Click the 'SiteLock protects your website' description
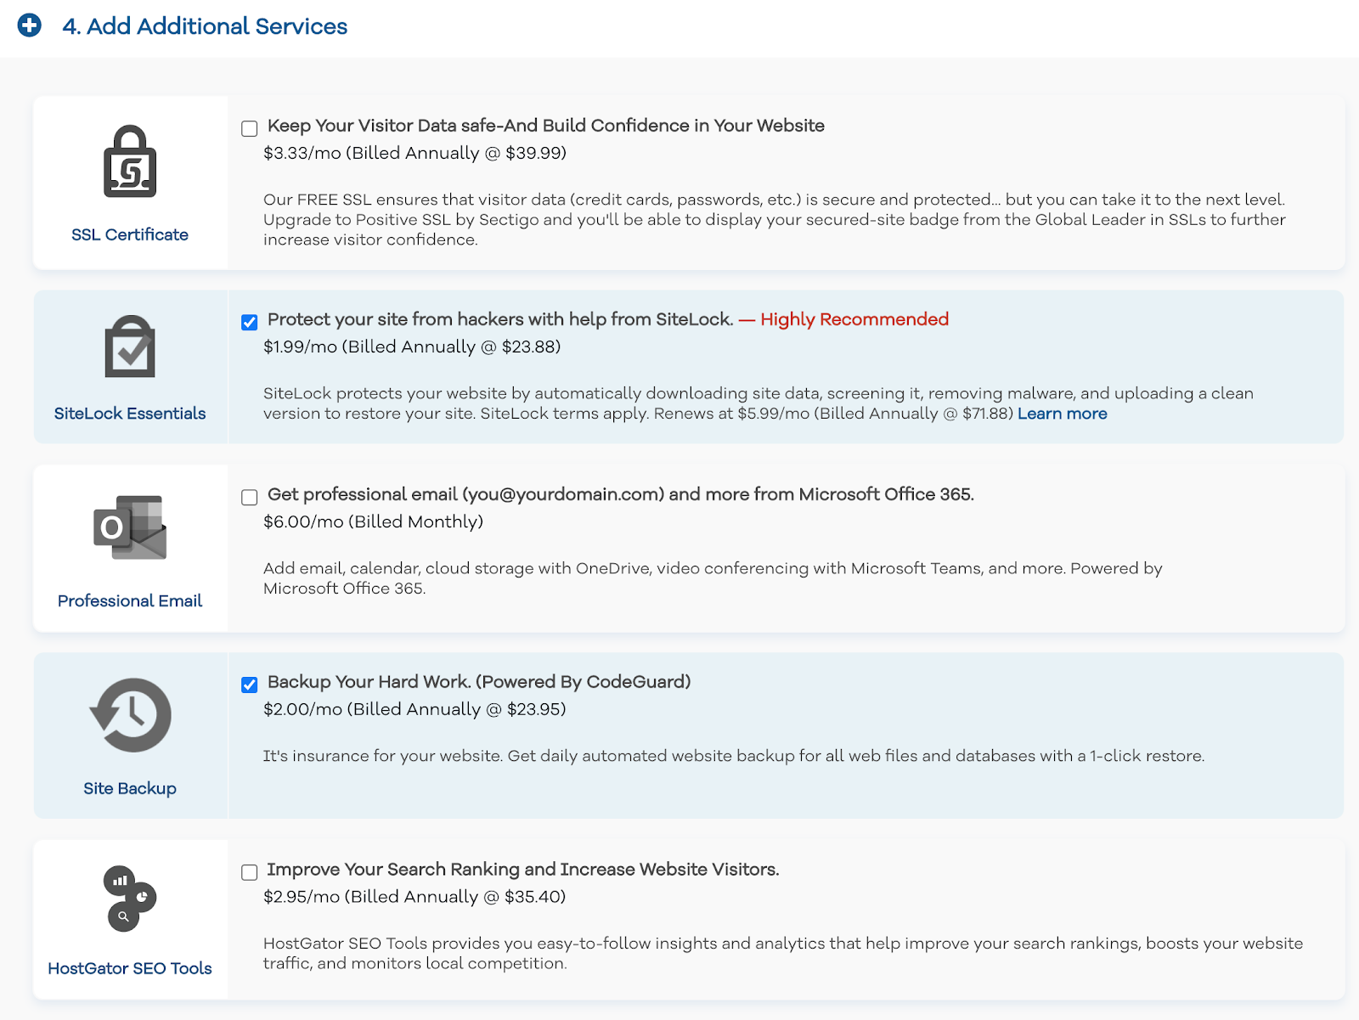Screen dimensions: 1359x1020 (758, 403)
